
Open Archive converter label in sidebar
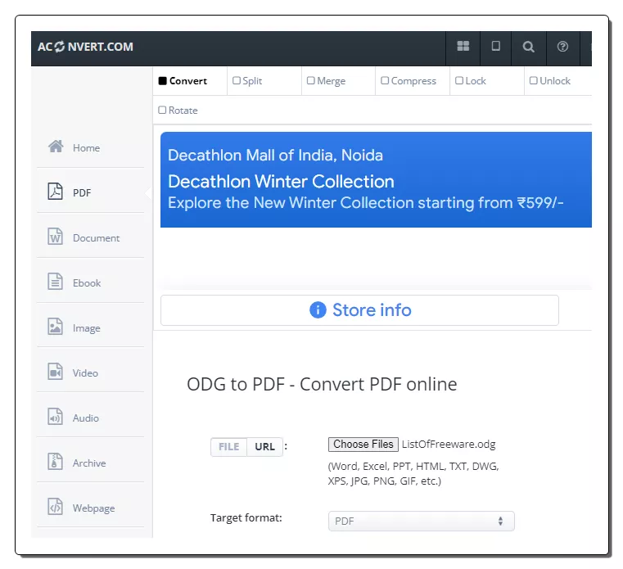(x=89, y=463)
